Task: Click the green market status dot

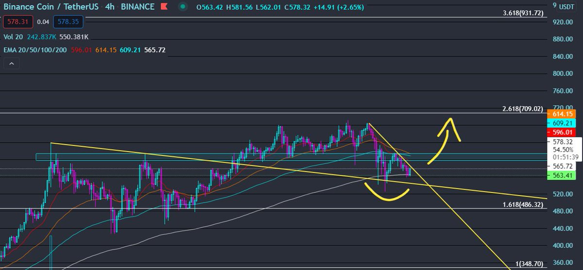Action: (x=182, y=7)
